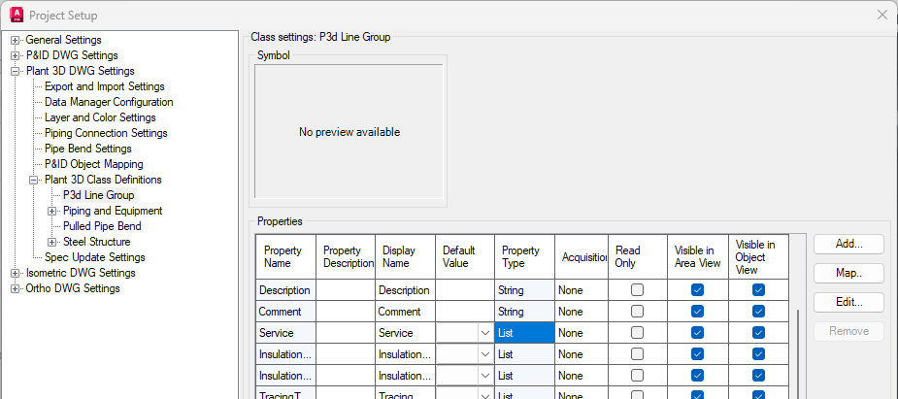Screen dimensions: 898x399
Task: Collapse Plant 3D DWG Settings node
Action: click(x=15, y=71)
